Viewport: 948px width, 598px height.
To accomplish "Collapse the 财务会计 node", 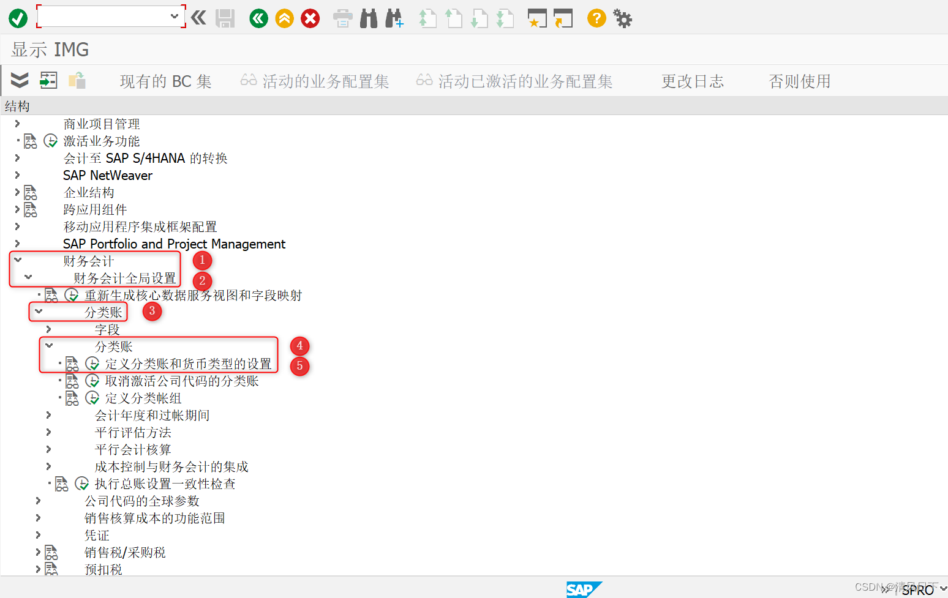I will (18, 260).
